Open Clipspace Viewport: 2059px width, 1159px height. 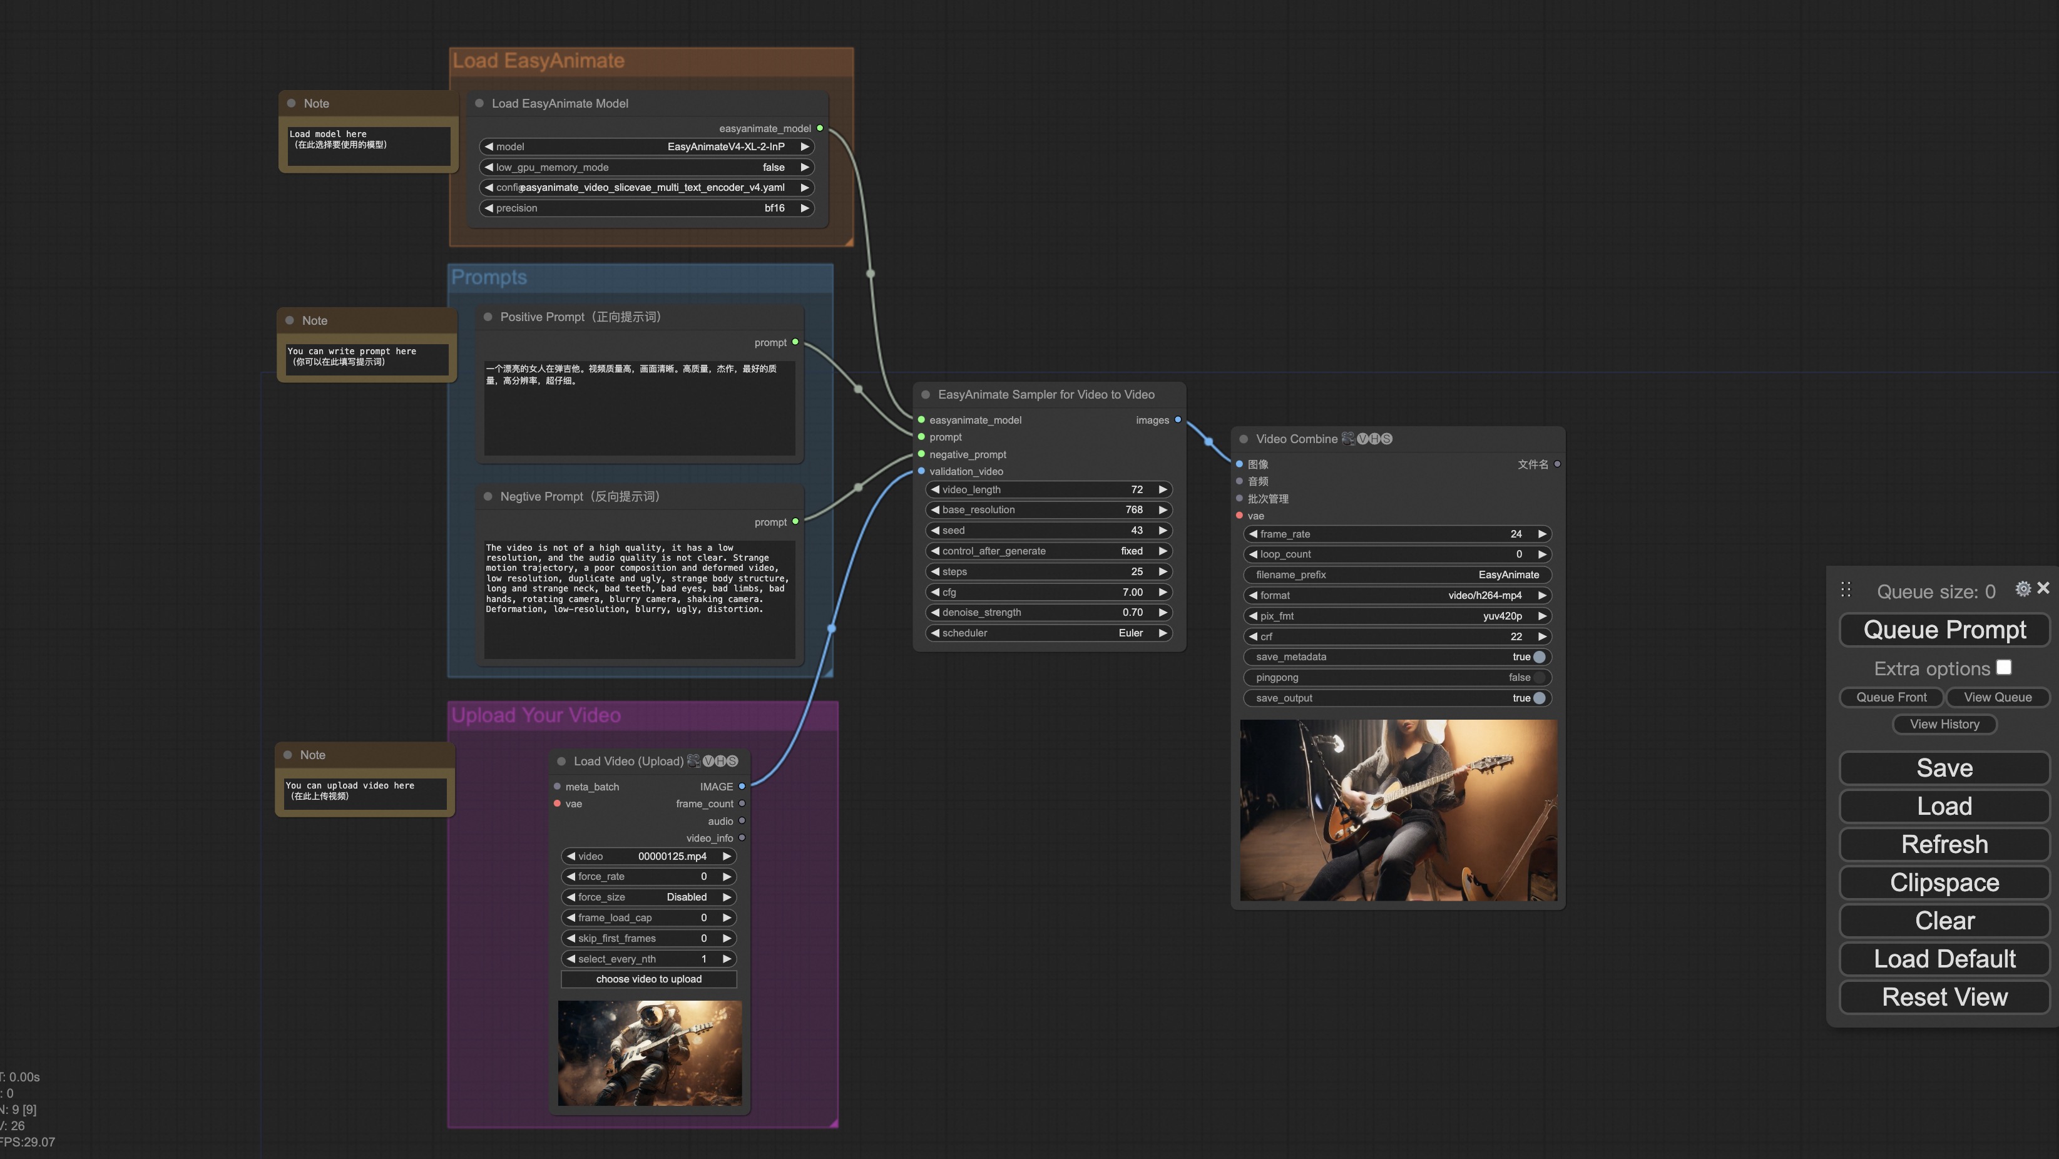pos(1944,882)
